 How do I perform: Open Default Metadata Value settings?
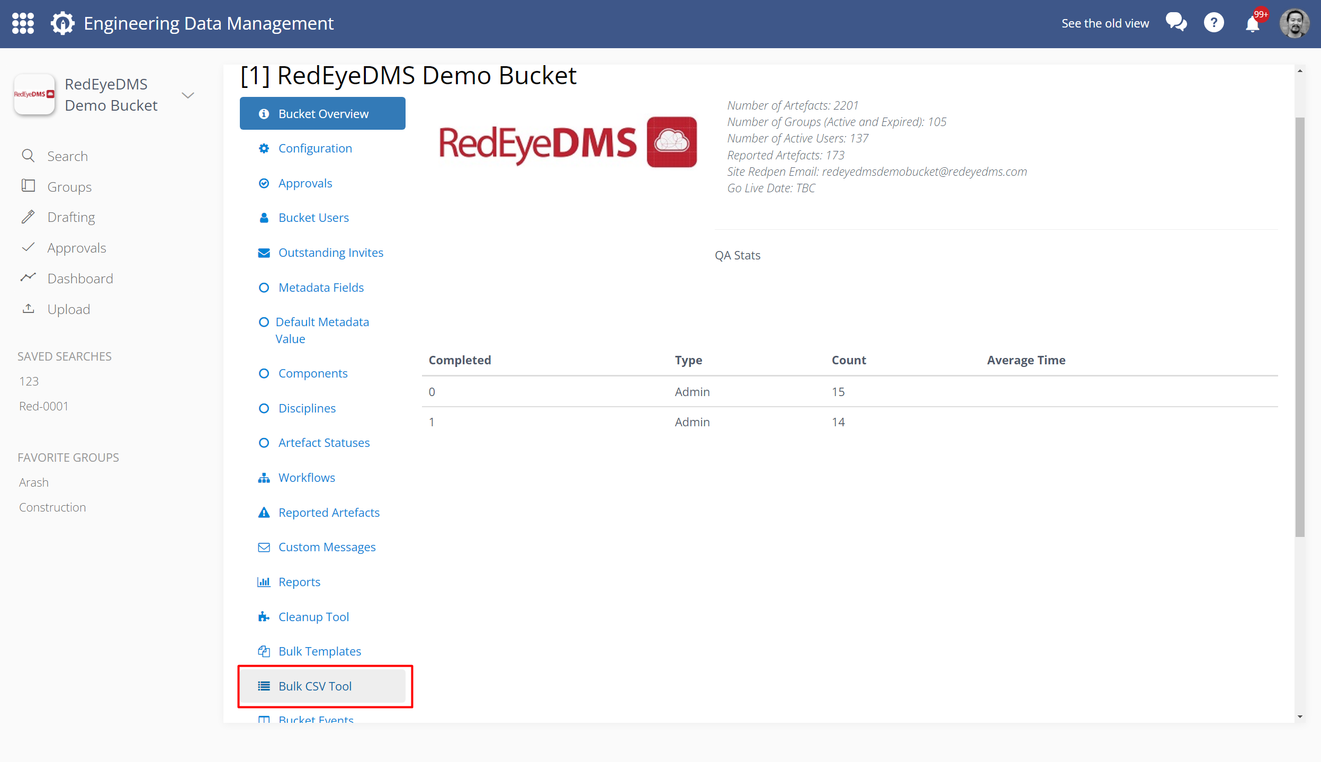322,330
